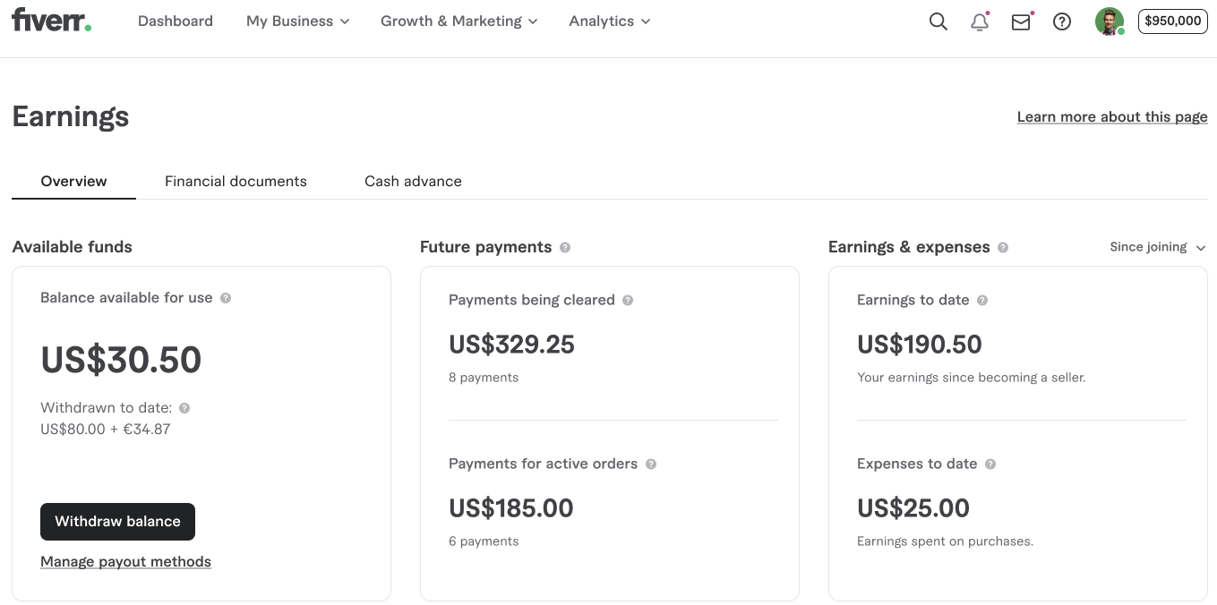The image size is (1217, 605).
Task: Click the Fiverr logo
Action: (x=50, y=20)
